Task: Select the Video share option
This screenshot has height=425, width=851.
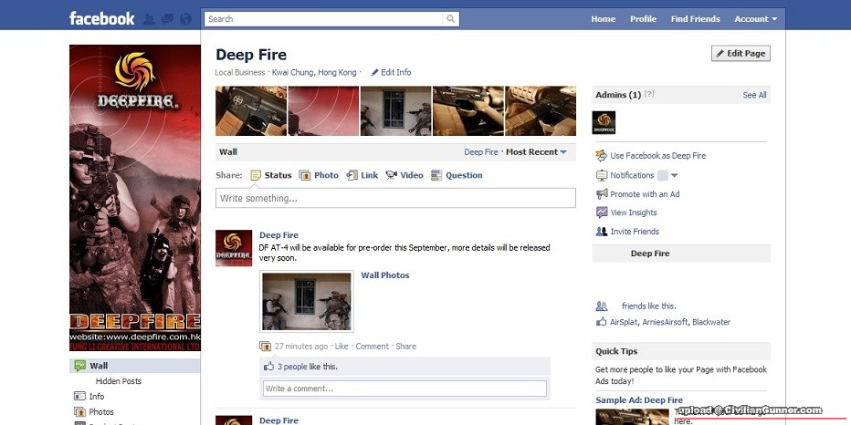Action: (404, 175)
